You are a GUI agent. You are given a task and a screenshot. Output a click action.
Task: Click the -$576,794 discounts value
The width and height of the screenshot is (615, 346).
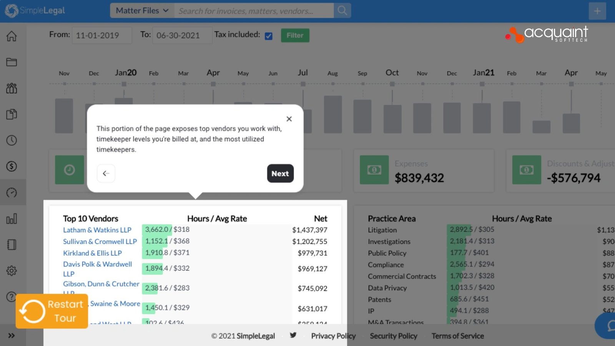tap(573, 178)
